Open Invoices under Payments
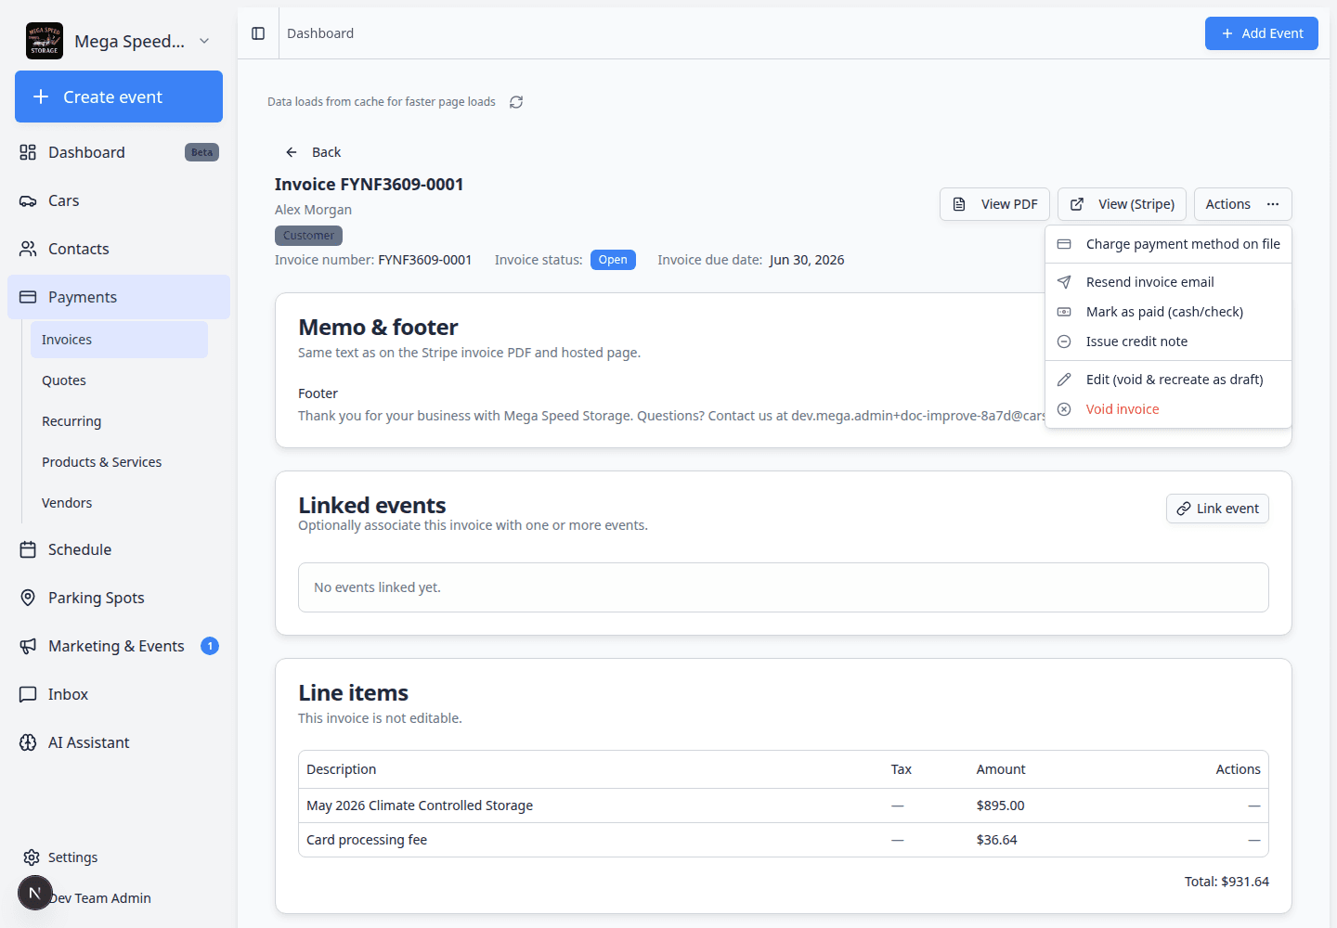 119,340
